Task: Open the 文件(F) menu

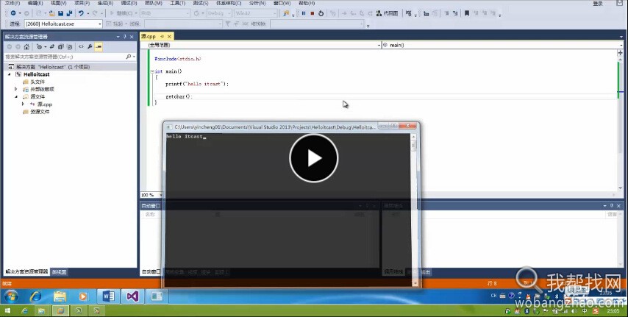Action: coord(12,3)
